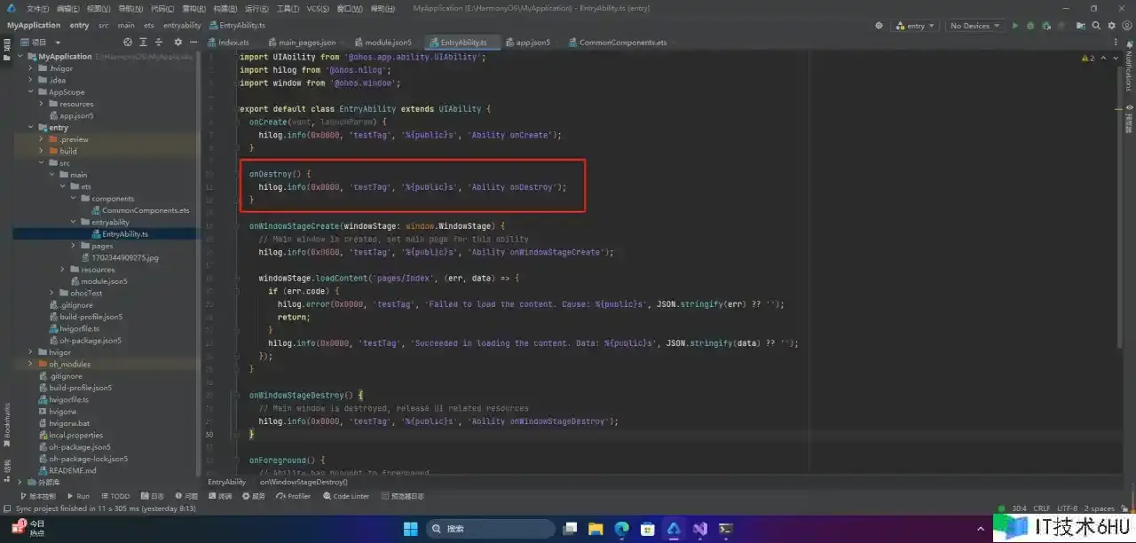1136x543 pixels.
Task: Click the Debug bug icon in toolbar
Action: (x=1029, y=26)
